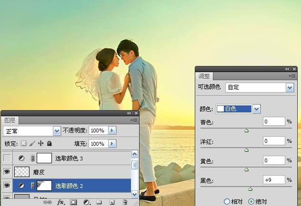Viewport: 301px width, 206px height.
Task: Lock all with the padlock icon
Action: point(50,143)
